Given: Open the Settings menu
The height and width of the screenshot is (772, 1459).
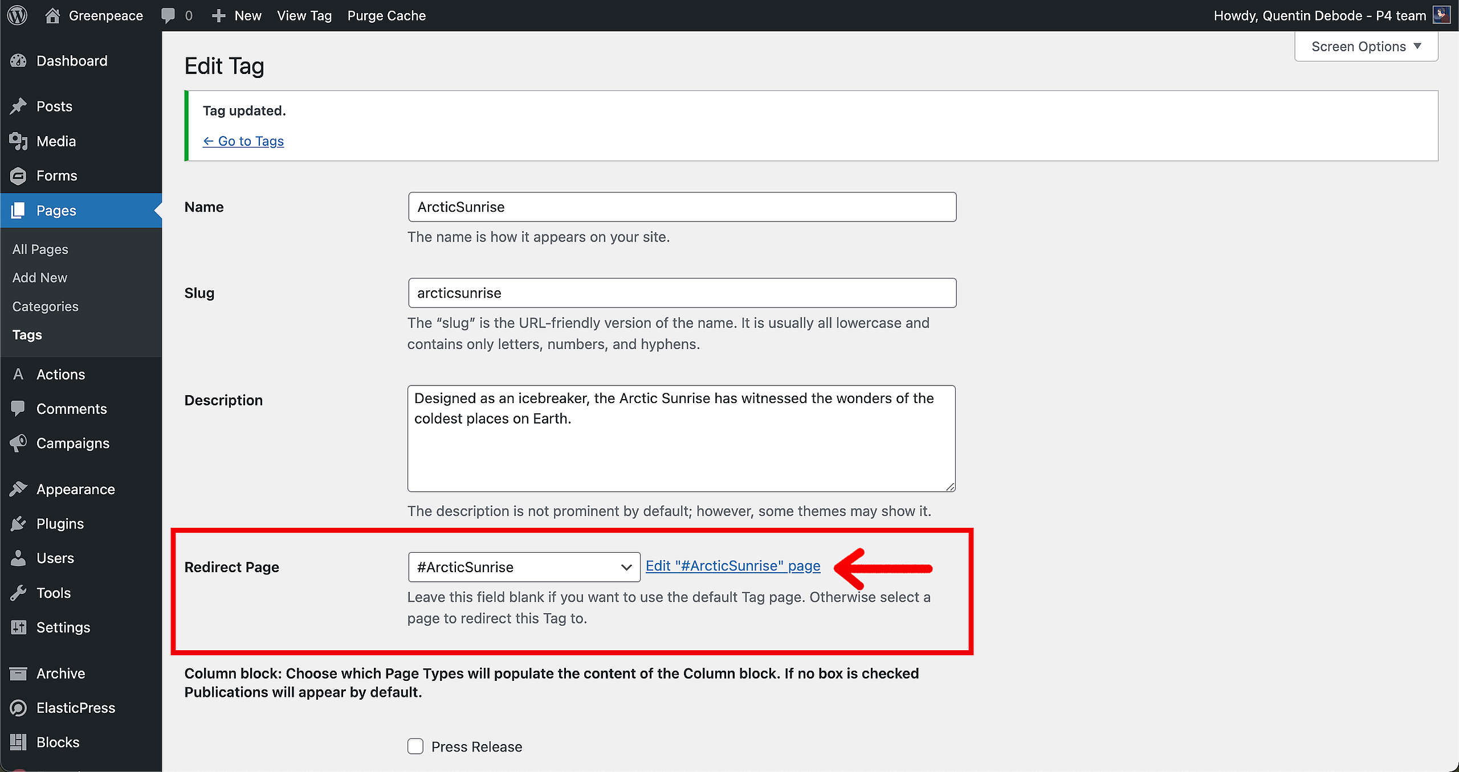Looking at the screenshot, I should point(63,627).
